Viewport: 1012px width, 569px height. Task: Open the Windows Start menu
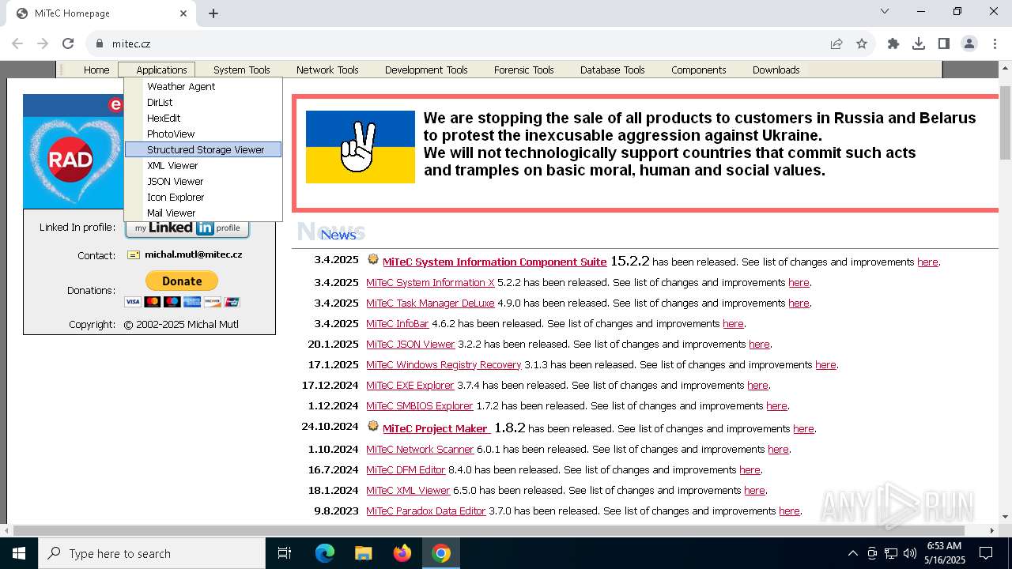tap(19, 553)
